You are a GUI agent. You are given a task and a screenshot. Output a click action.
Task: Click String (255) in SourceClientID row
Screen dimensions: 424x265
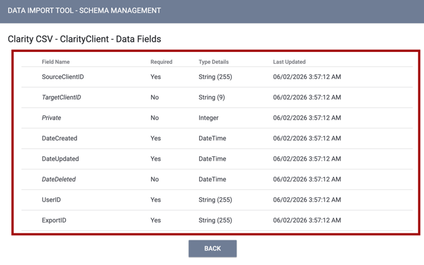[215, 77]
